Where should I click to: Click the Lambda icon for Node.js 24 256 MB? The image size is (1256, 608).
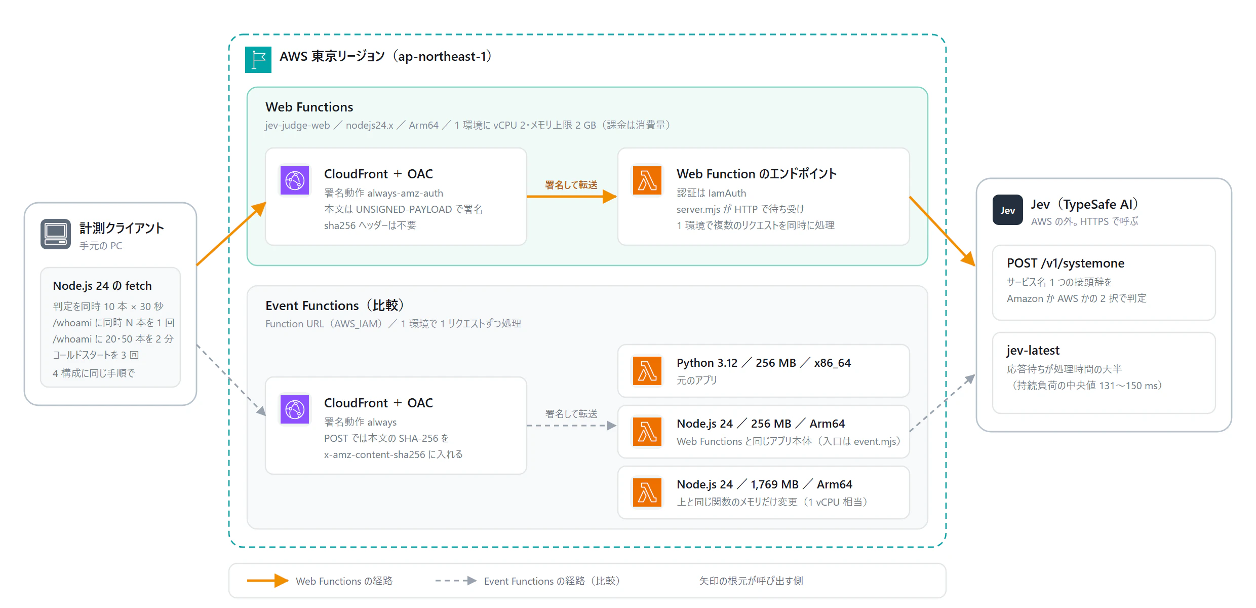(x=647, y=431)
